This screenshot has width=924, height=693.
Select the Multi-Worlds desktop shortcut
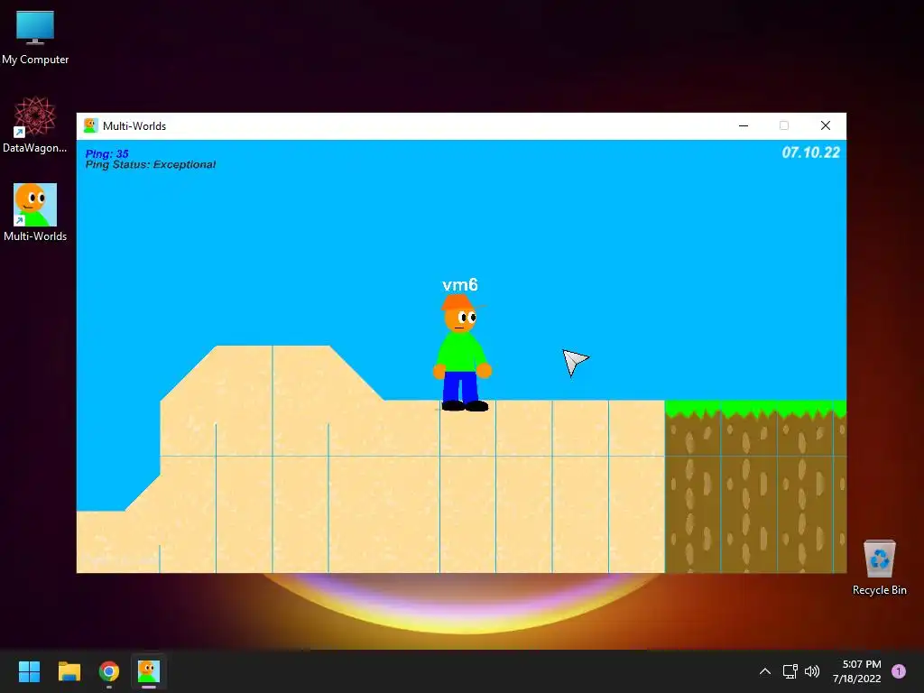[x=35, y=212]
